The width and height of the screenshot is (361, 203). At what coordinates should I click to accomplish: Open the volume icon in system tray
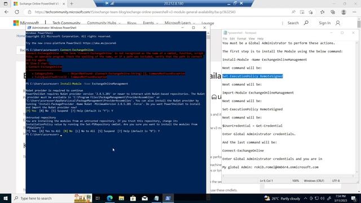[x=322, y=198]
